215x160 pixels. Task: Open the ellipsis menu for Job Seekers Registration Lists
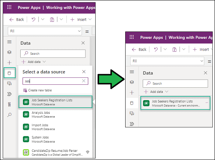tap(206, 103)
